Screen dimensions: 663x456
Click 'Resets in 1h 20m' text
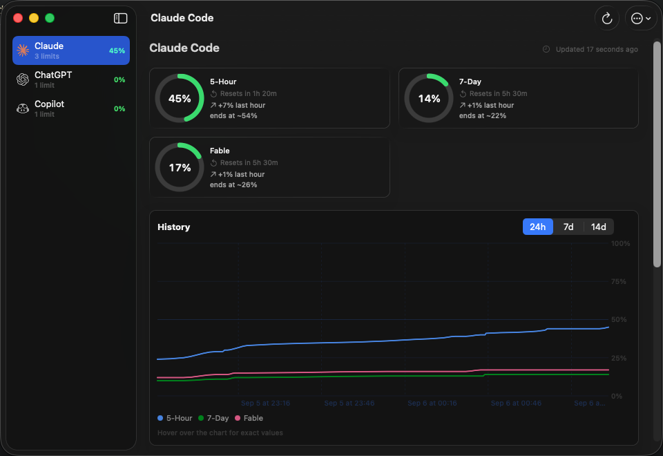pos(248,93)
